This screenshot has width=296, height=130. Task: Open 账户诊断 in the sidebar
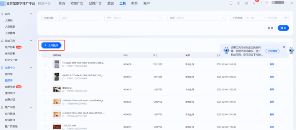pyautogui.click(x=10, y=47)
